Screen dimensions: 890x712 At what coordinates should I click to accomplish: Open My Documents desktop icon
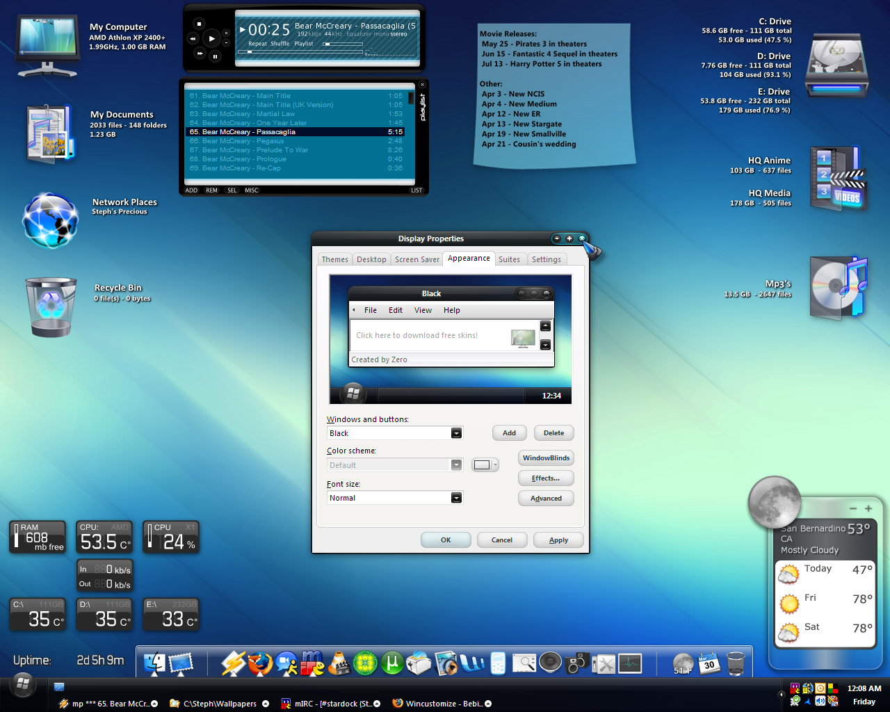tap(51, 133)
